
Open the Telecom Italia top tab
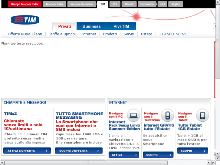[x=54, y=4]
